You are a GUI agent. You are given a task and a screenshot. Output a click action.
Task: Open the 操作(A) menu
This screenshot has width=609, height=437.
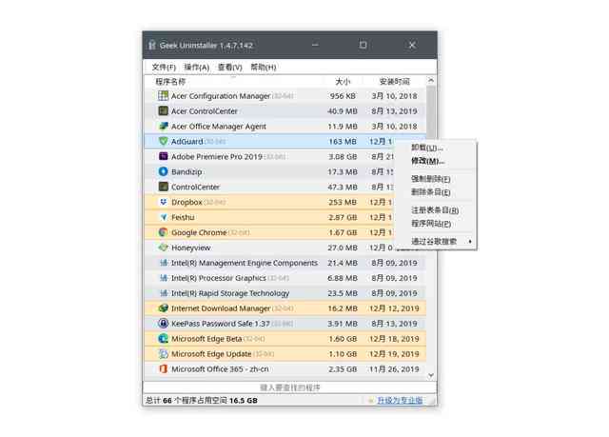[x=197, y=68]
